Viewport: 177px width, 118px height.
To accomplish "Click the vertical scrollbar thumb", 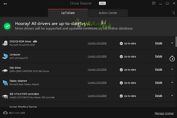I will coord(176,42).
